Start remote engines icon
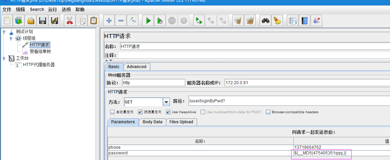 199,20
